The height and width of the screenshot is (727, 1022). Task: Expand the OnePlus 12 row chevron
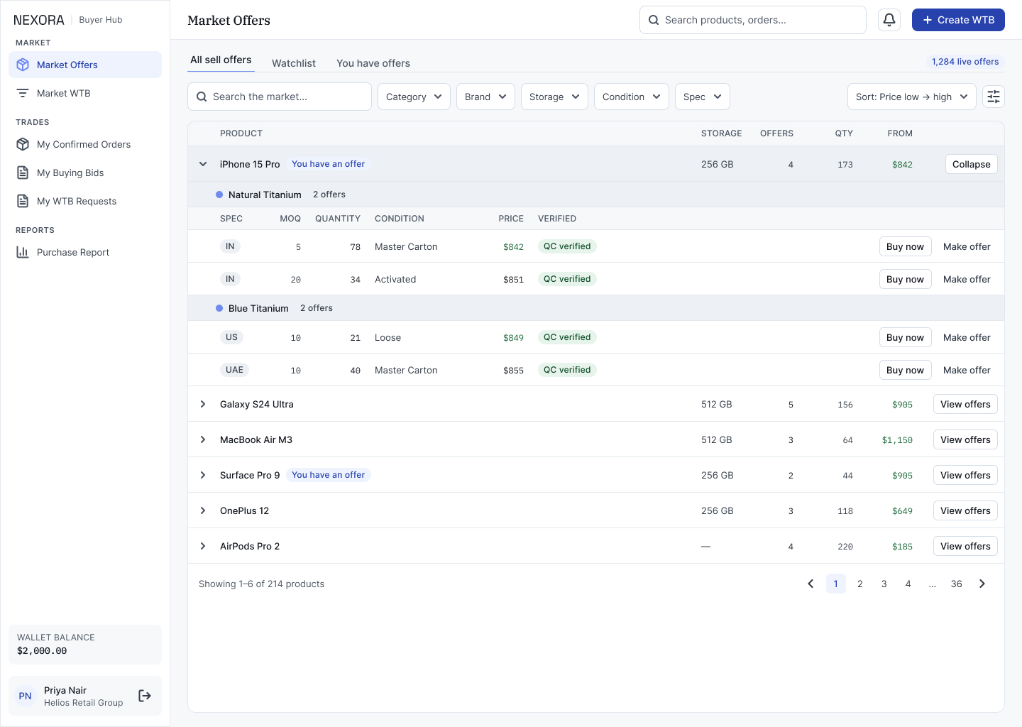coord(203,510)
